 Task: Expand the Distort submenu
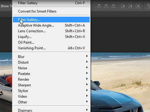(x=51, y=62)
